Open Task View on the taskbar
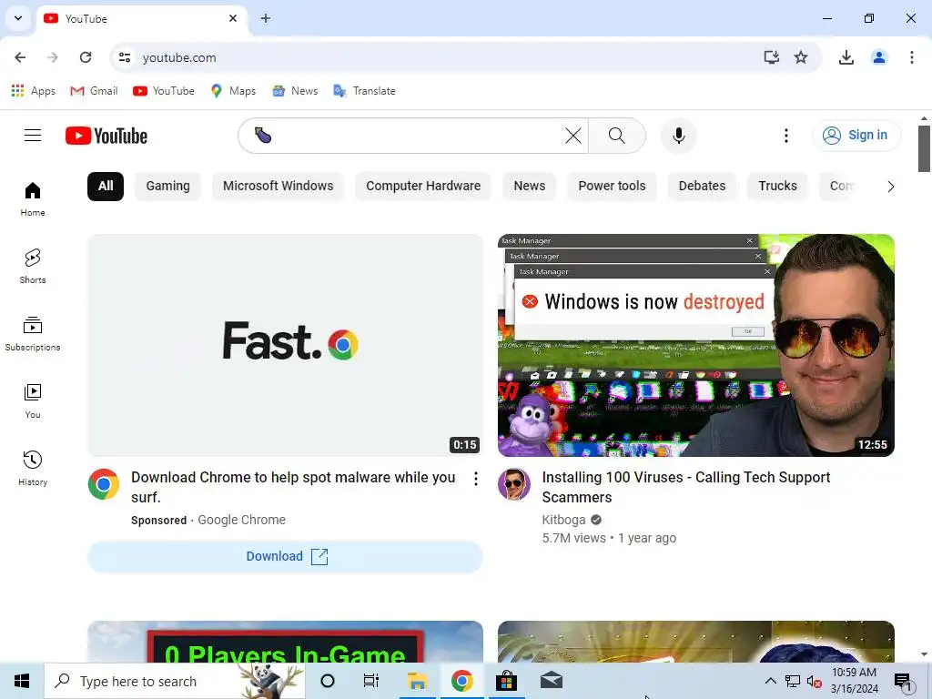 [x=371, y=681]
